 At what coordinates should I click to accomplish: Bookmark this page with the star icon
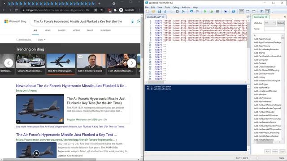click(102, 10)
